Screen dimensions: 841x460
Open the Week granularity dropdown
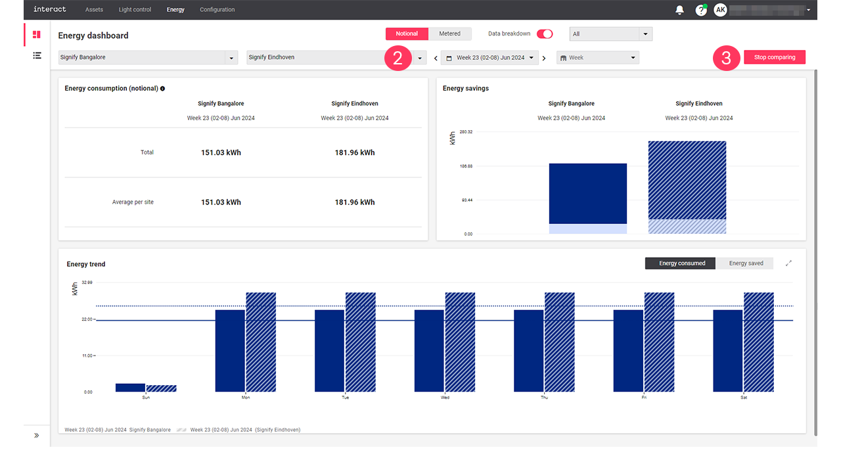click(x=597, y=57)
